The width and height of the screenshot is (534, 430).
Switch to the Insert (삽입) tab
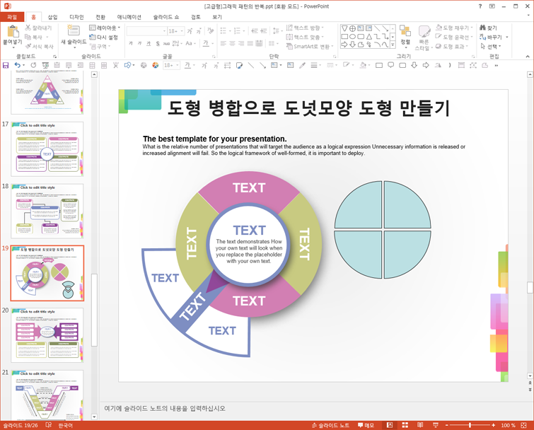coord(52,17)
